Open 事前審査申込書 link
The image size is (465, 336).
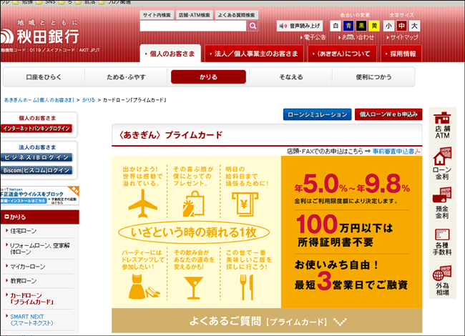pyautogui.click(x=393, y=152)
